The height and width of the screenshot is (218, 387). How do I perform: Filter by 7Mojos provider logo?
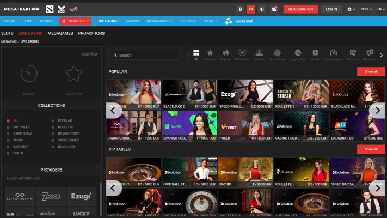point(51,197)
